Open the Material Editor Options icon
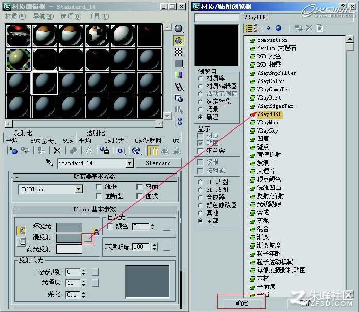Viewport: 359px width, 312px height. point(178,98)
